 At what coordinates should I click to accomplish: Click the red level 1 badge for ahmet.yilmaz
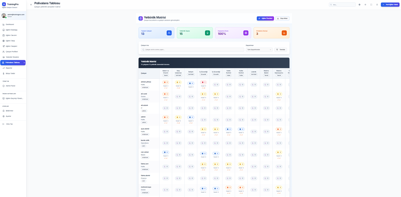click(203, 82)
